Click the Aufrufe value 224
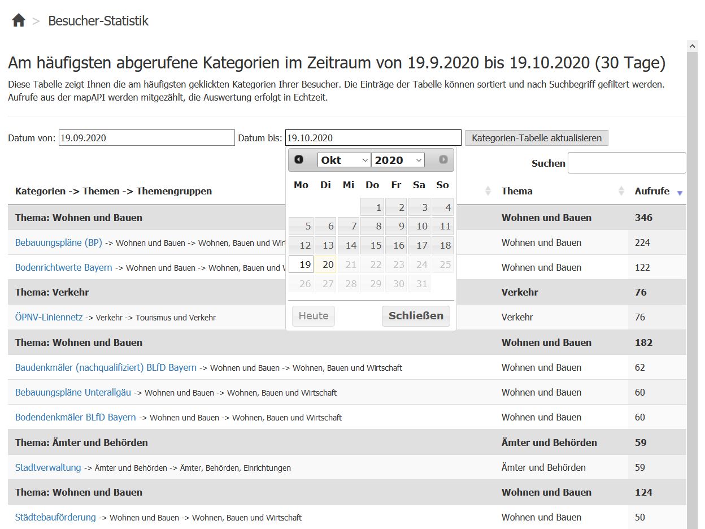Image resolution: width=705 pixels, height=529 pixels. click(642, 242)
